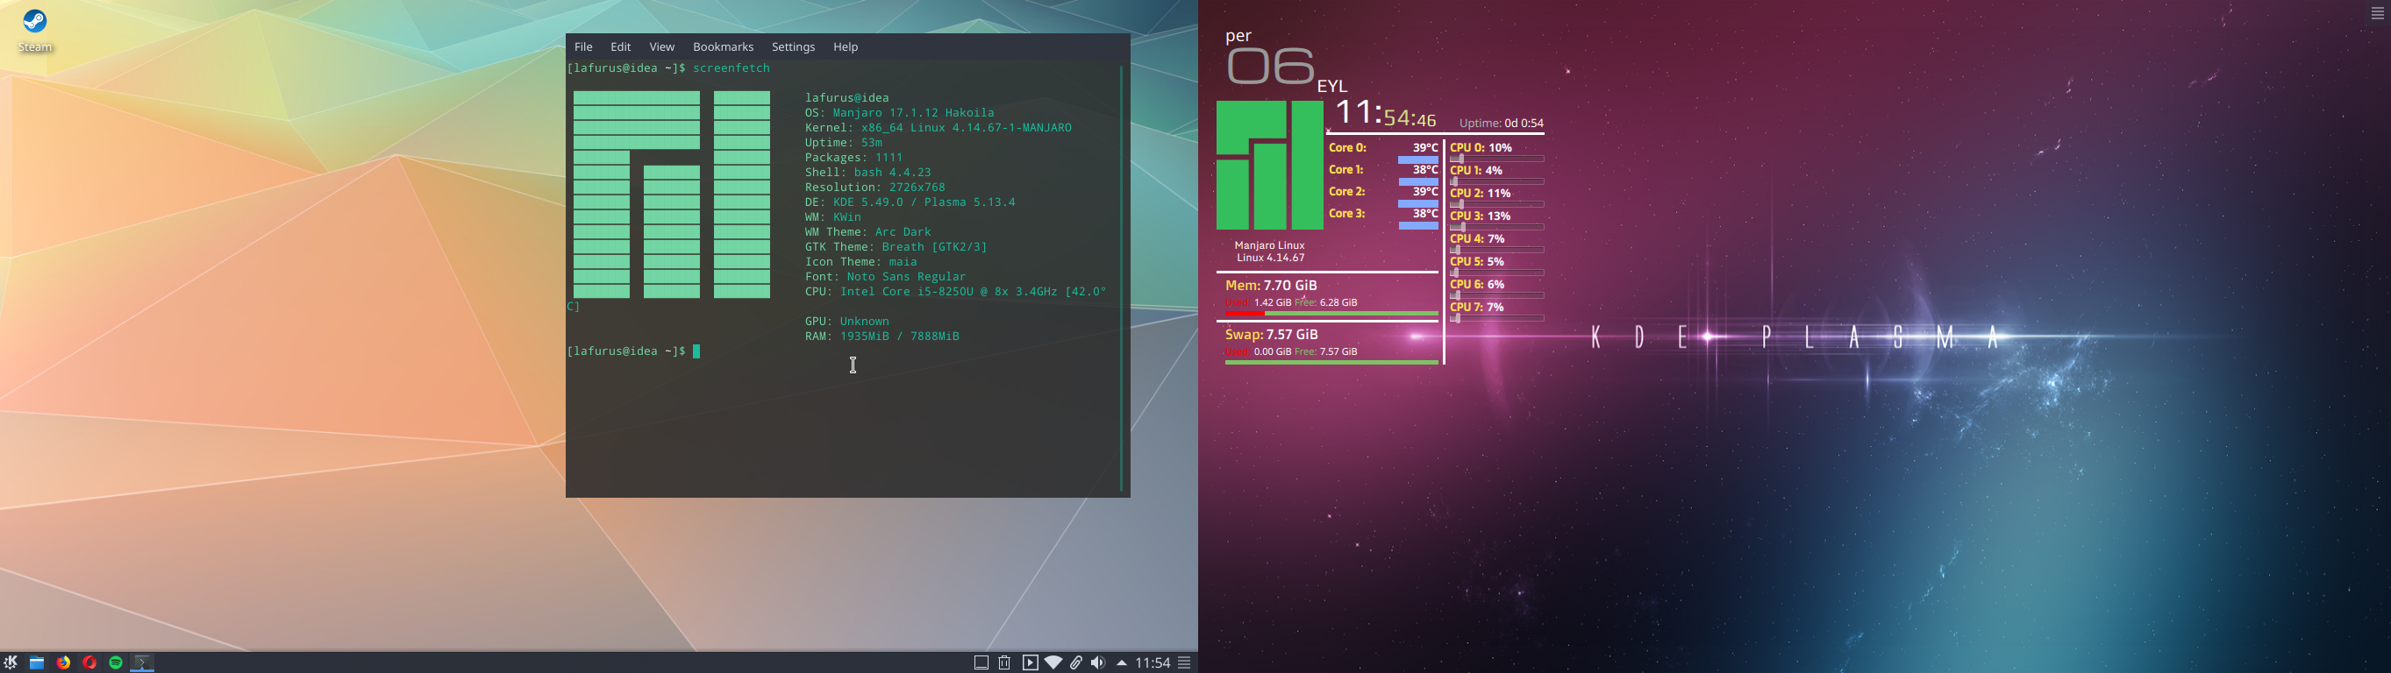Open the KDE application launcher
The image size is (2391, 673).
(11, 662)
